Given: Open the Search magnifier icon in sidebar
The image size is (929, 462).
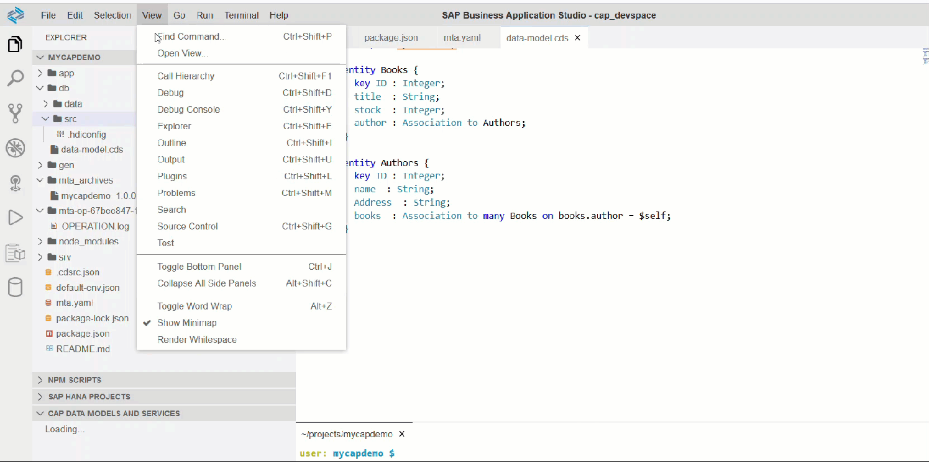Looking at the screenshot, I should coord(15,78).
